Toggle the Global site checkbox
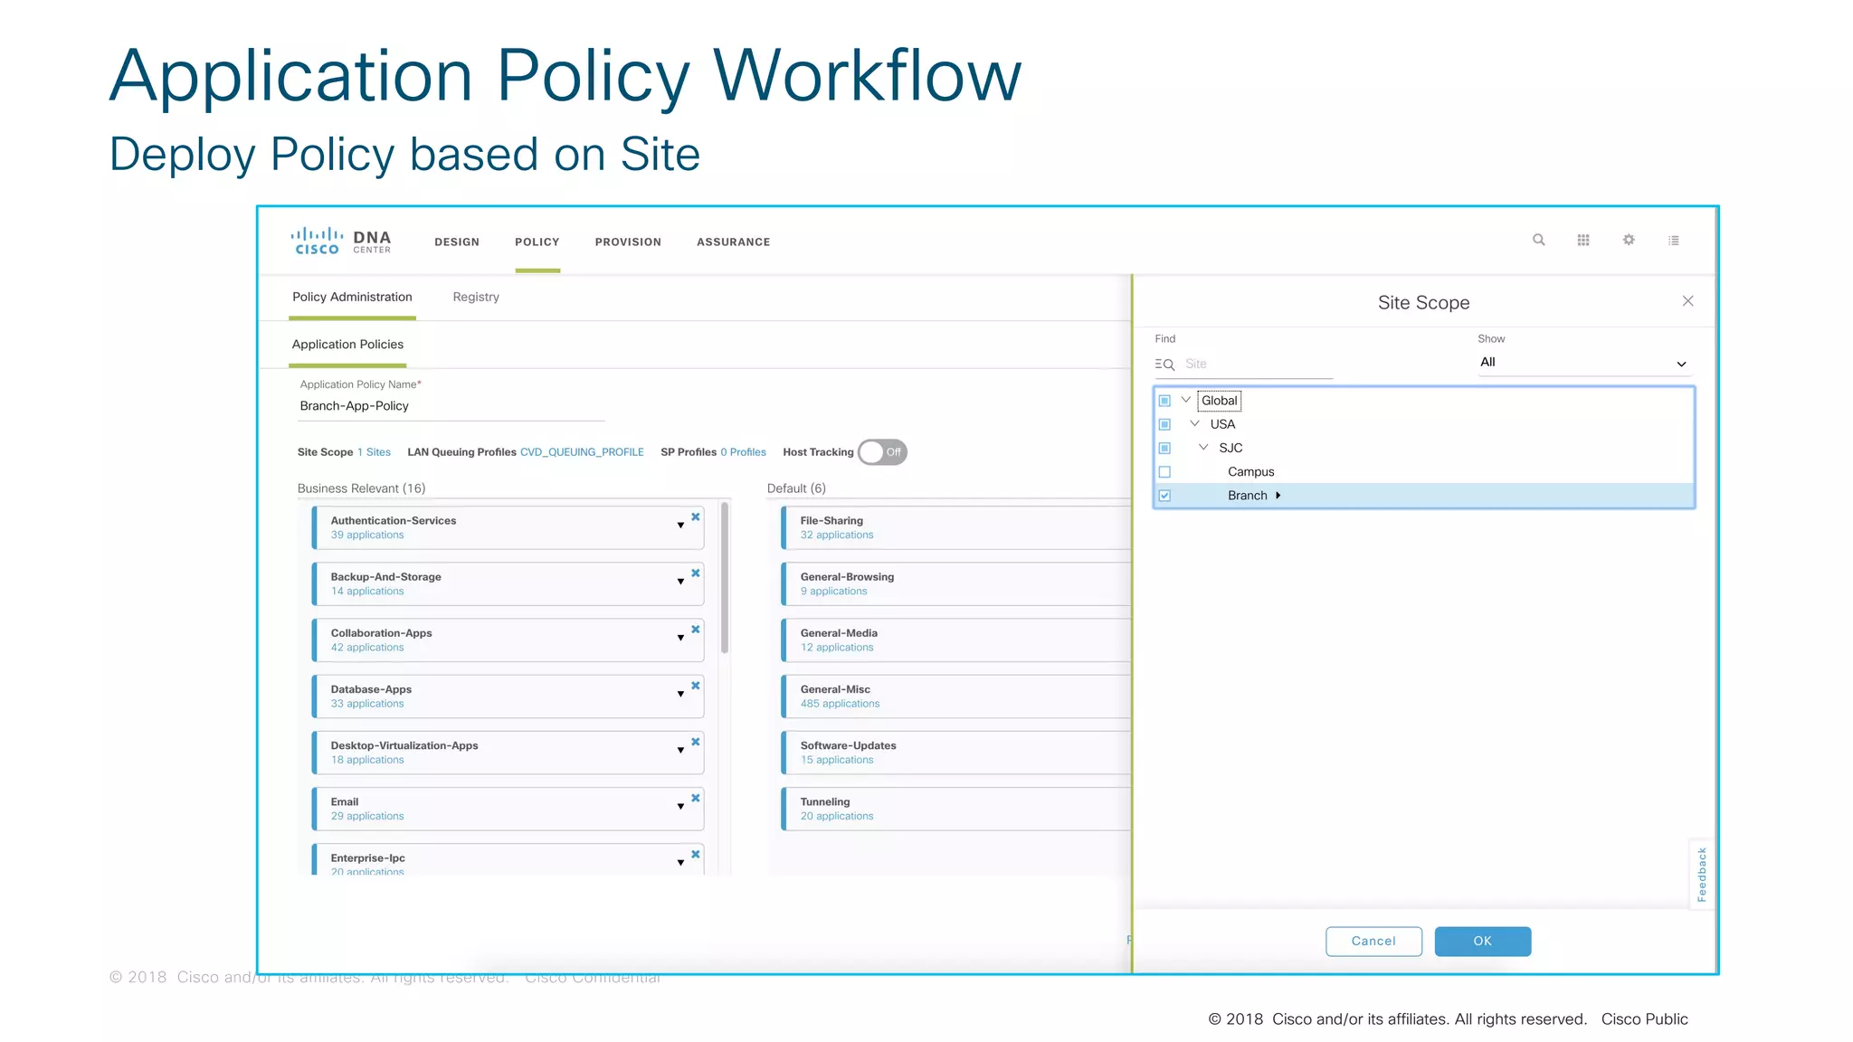 coord(1164,401)
